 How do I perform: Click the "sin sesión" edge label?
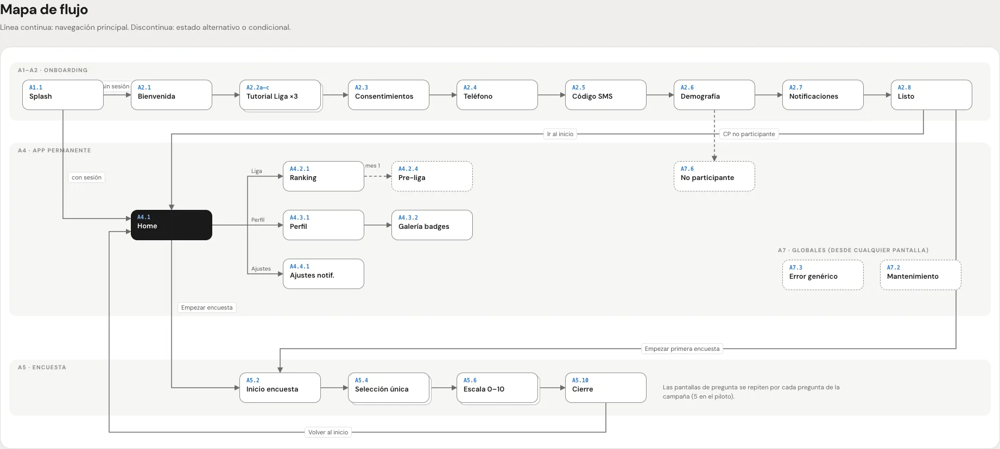[x=116, y=86]
